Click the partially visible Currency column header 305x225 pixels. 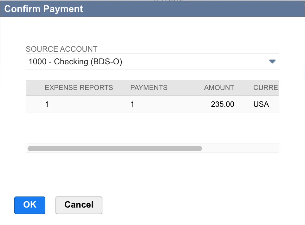click(266, 87)
